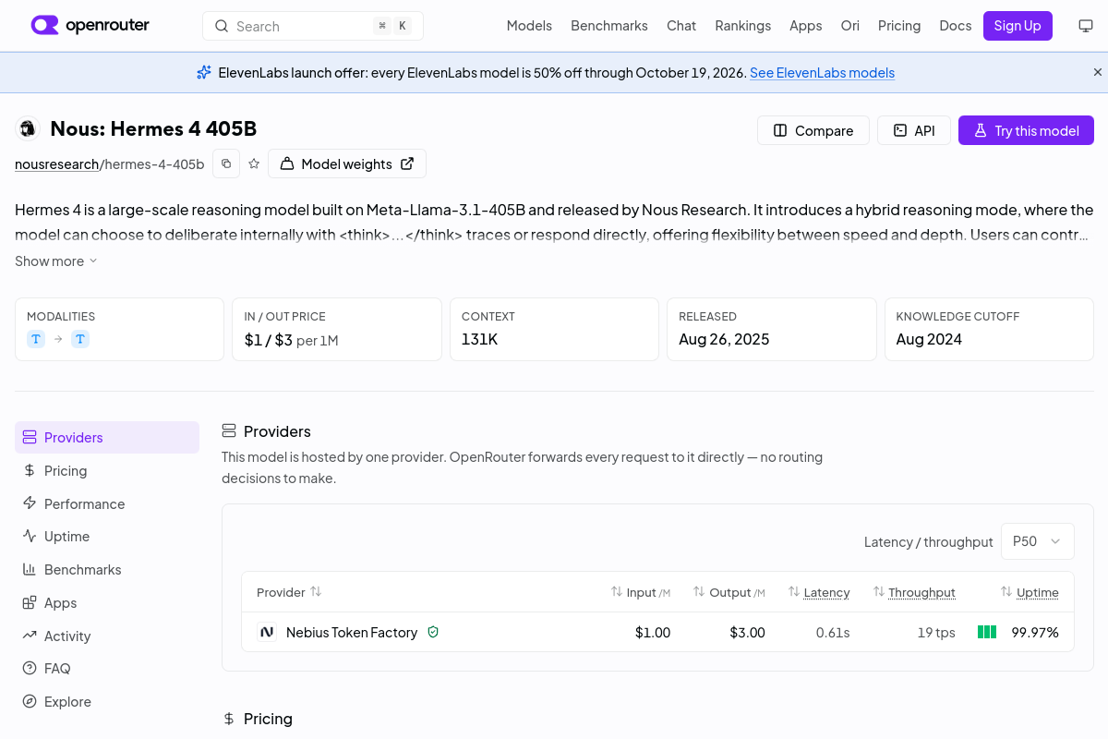Click the Sign Up button
Image resolution: width=1108 pixels, height=739 pixels.
coord(1018,26)
